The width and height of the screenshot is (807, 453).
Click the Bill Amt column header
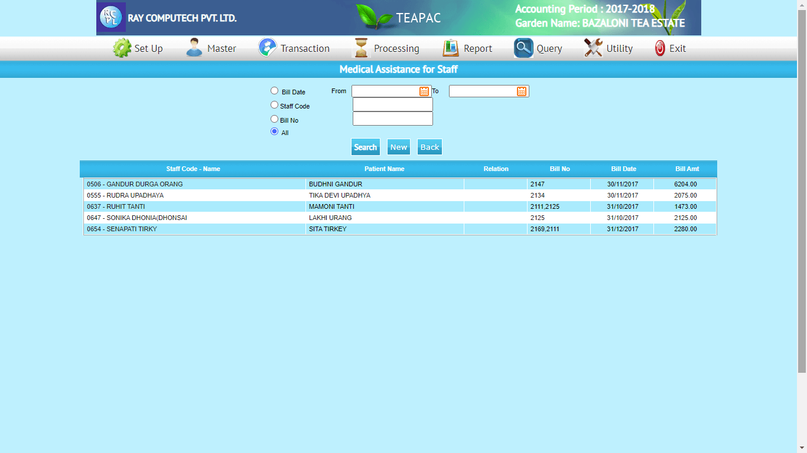pyautogui.click(x=687, y=169)
